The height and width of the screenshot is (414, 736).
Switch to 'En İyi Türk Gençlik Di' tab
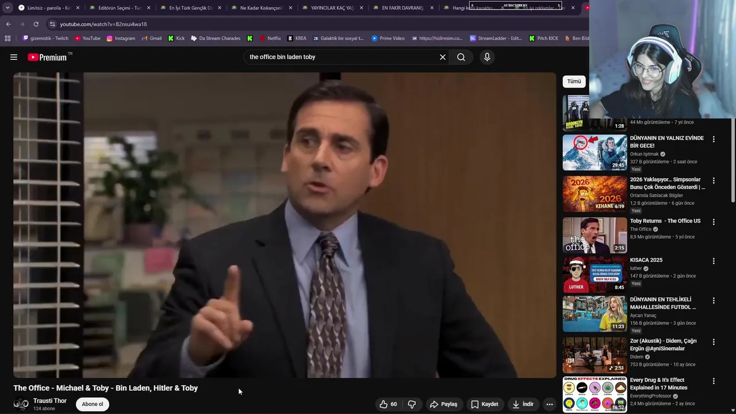tap(190, 8)
